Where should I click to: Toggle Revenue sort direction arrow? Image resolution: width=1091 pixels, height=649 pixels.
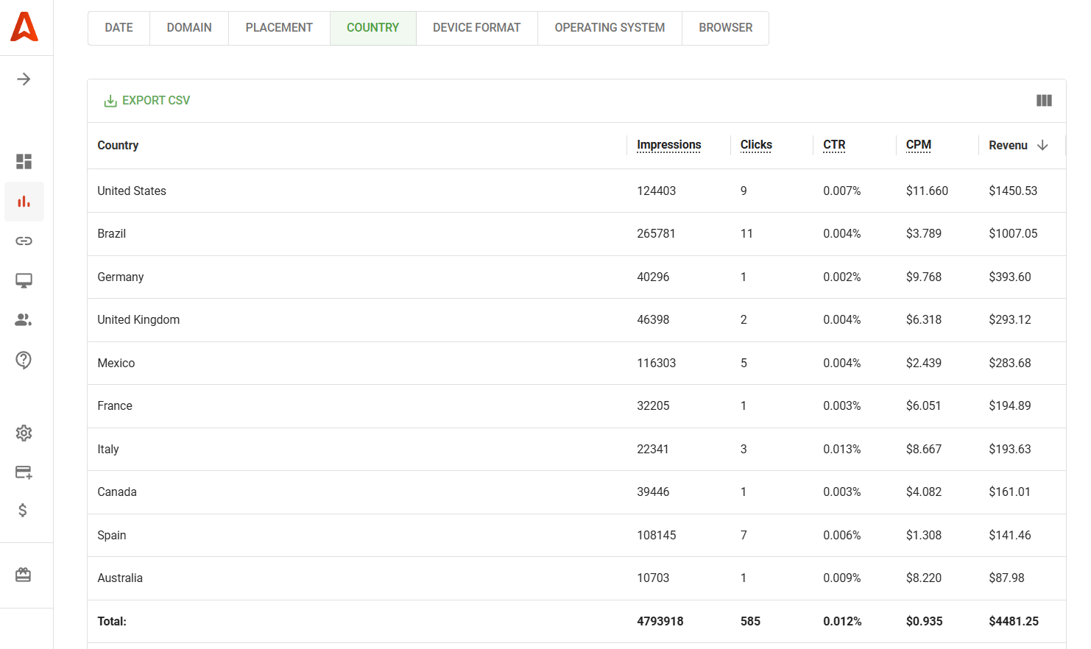(x=1042, y=145)
